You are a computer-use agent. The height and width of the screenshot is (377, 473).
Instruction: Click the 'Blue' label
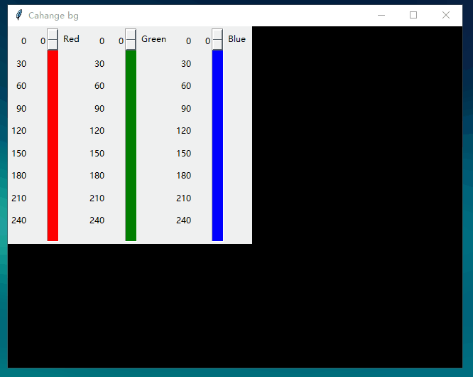(236, 39)
